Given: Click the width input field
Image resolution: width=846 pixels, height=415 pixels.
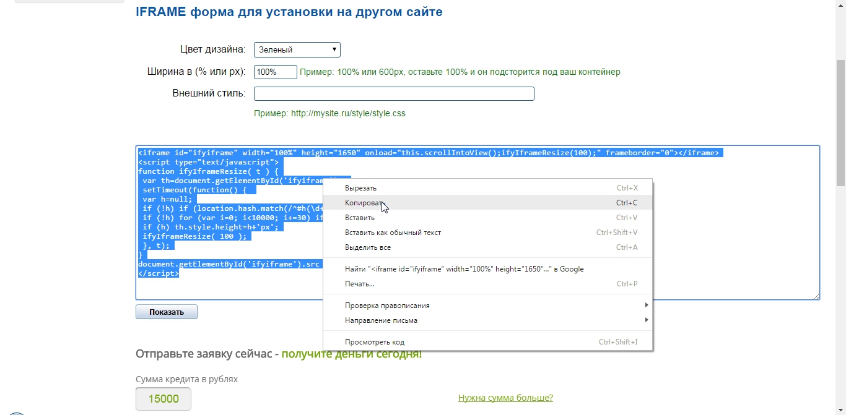Looking at the screenshot, I should click(275, 72).
